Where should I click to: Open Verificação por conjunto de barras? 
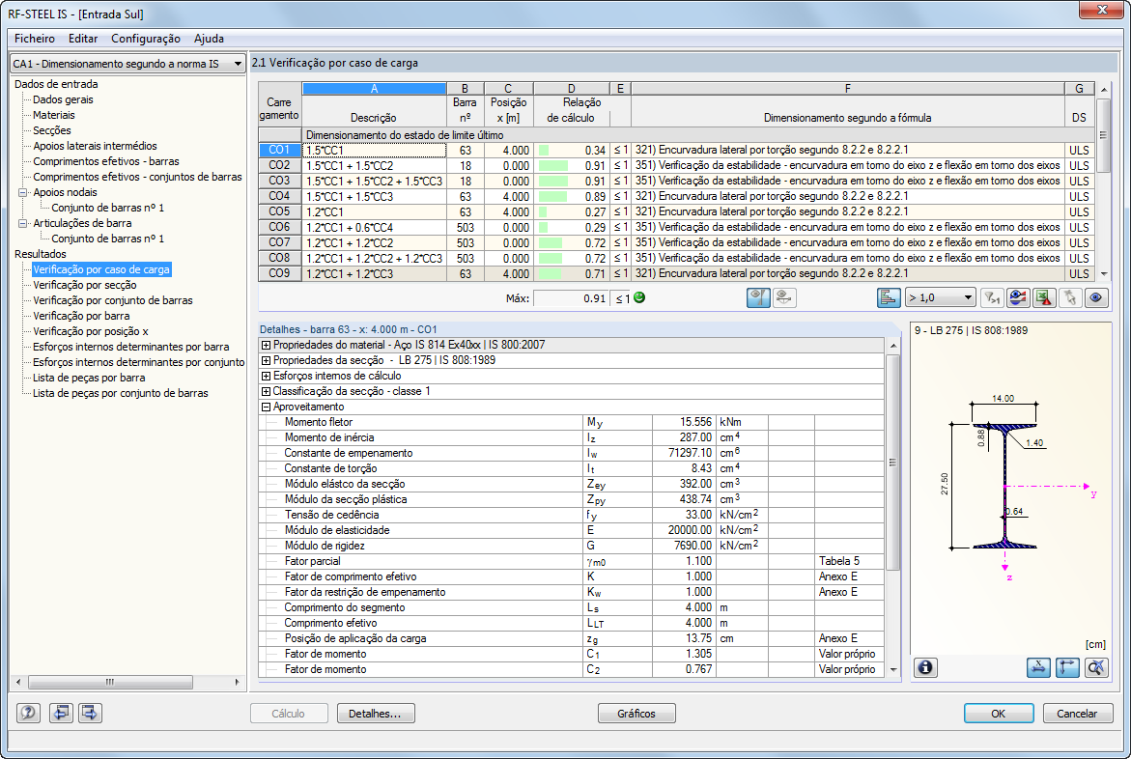[113, 300]
